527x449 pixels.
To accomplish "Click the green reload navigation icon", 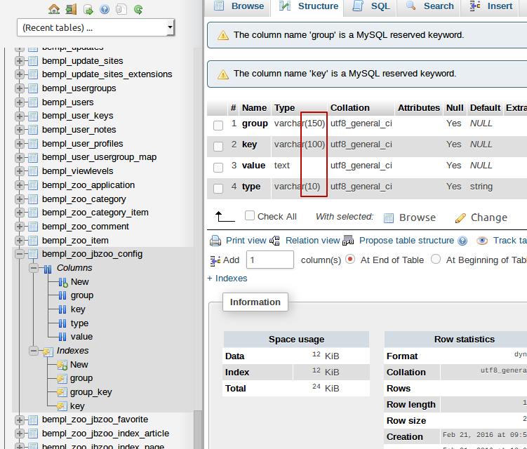I will point(138,9).
